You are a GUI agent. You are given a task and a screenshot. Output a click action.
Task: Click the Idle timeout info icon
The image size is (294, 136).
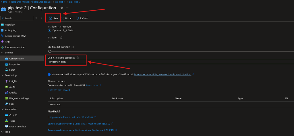[x=73, y=47]
